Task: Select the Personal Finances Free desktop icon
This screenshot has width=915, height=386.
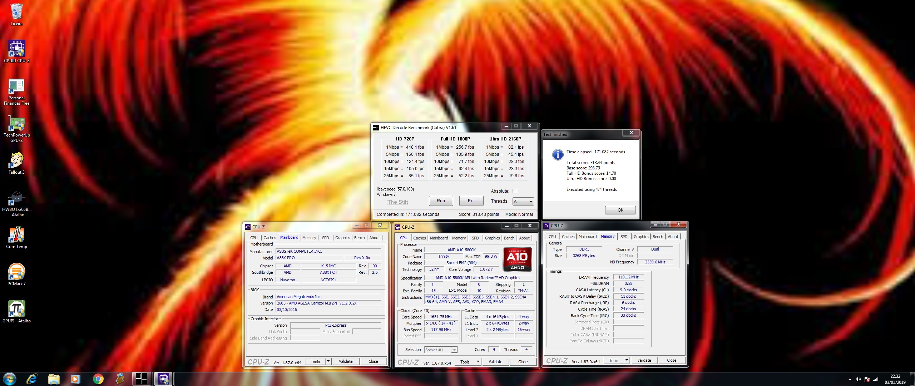Action: [16, 92]
